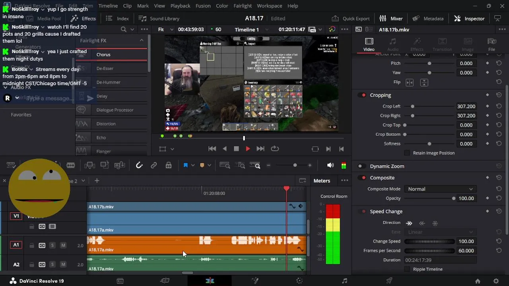Select forward speed direction arrow
The width and height of the screenshot is (509, 286).
click(409, 223)
